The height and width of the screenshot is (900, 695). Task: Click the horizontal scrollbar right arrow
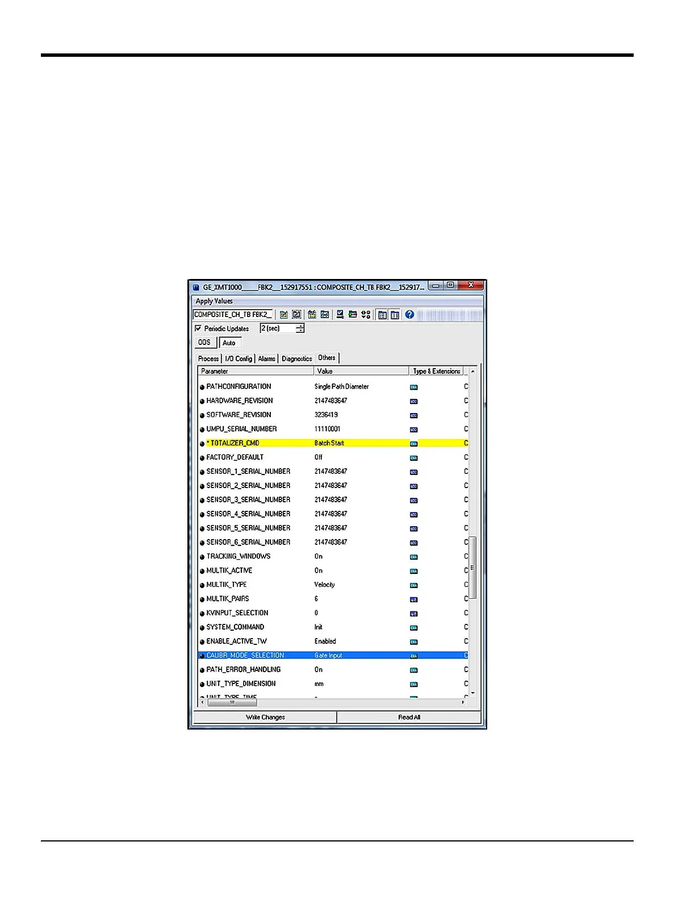pos(463,702)
